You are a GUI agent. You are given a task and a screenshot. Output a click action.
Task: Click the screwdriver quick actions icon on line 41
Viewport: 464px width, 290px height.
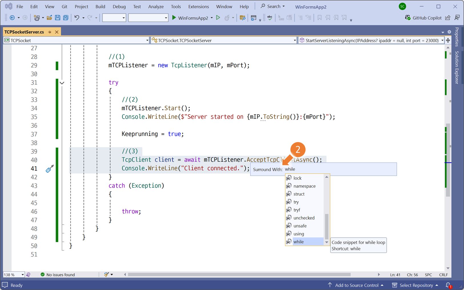coord(50,169)
